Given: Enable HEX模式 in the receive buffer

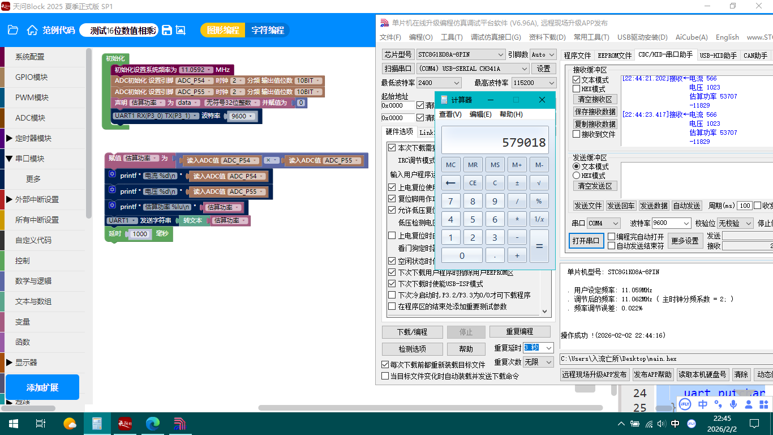Looking at the screenshot, I should (577, 89).
